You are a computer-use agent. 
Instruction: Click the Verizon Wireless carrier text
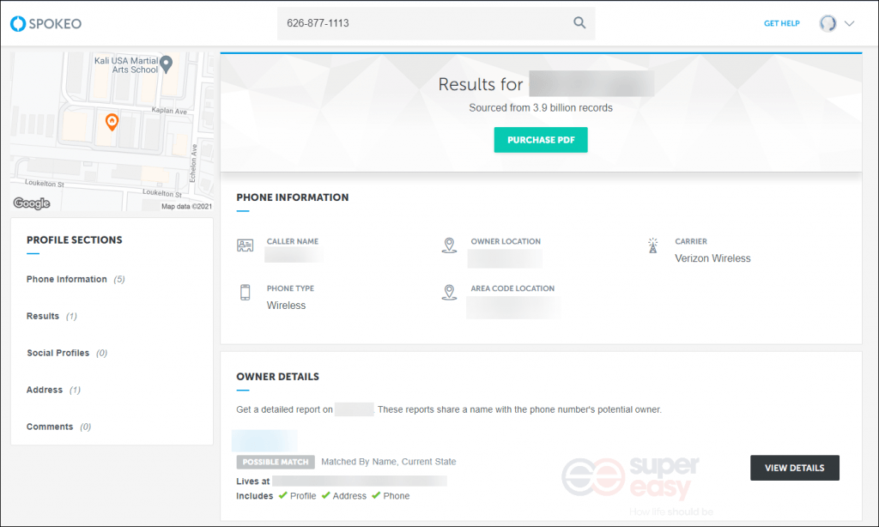pyautogui.click(x=712, y=258)
